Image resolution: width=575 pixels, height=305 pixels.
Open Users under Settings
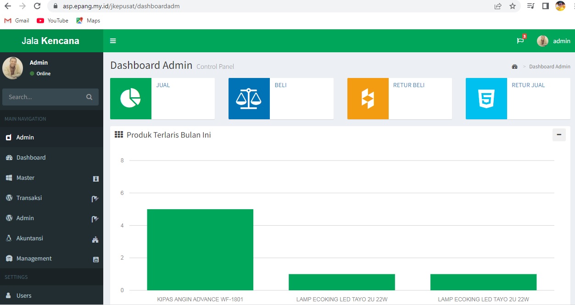tap(24, 296)
